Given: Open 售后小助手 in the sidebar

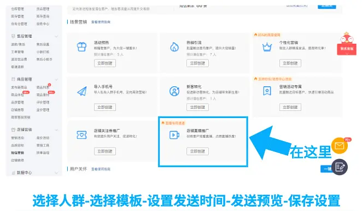Looking at the screenshot, I should pos(44,60).
